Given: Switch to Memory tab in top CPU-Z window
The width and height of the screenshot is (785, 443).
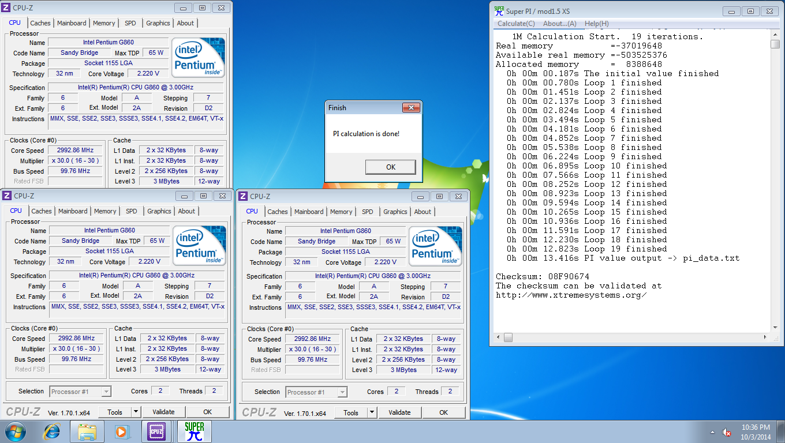Looking at the screenshot, I should (x=104, y=23).
